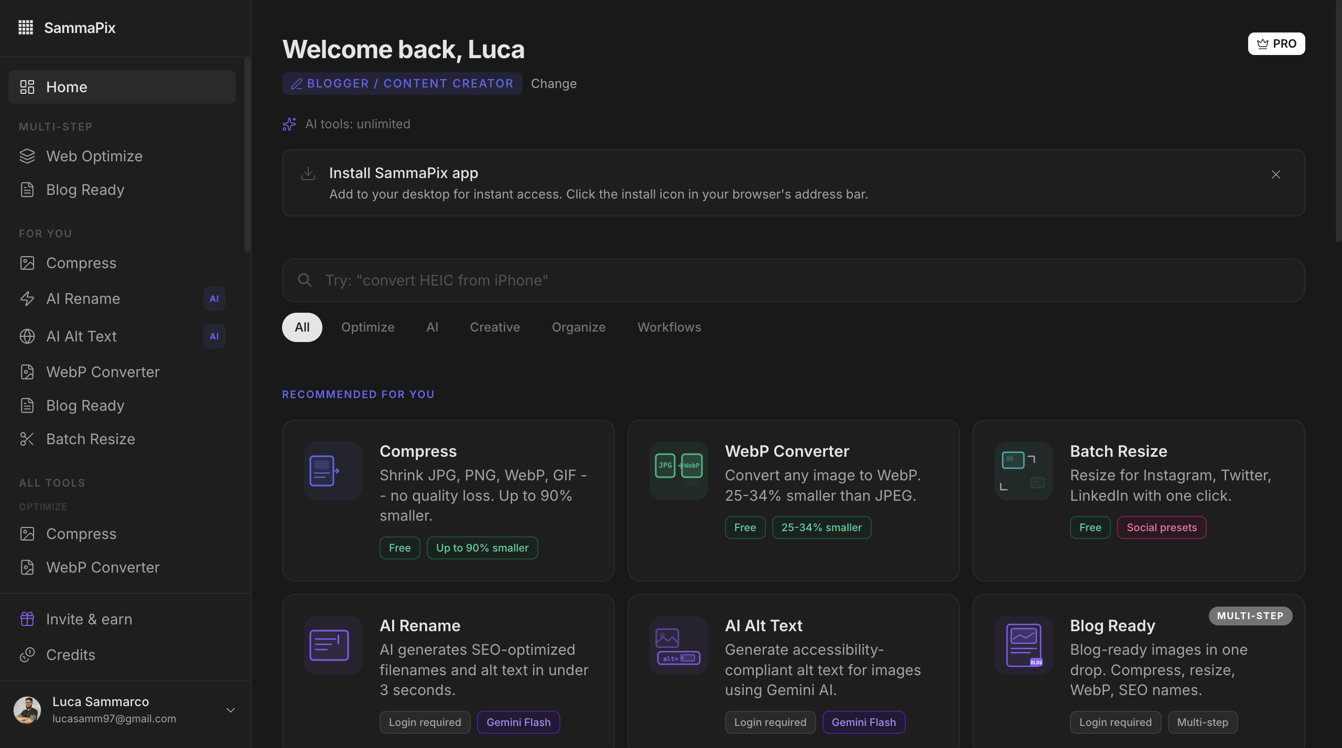The image size is (1342, 748).
Task: Dismiss the Install SammaPix app banner
Action: 1276,174
